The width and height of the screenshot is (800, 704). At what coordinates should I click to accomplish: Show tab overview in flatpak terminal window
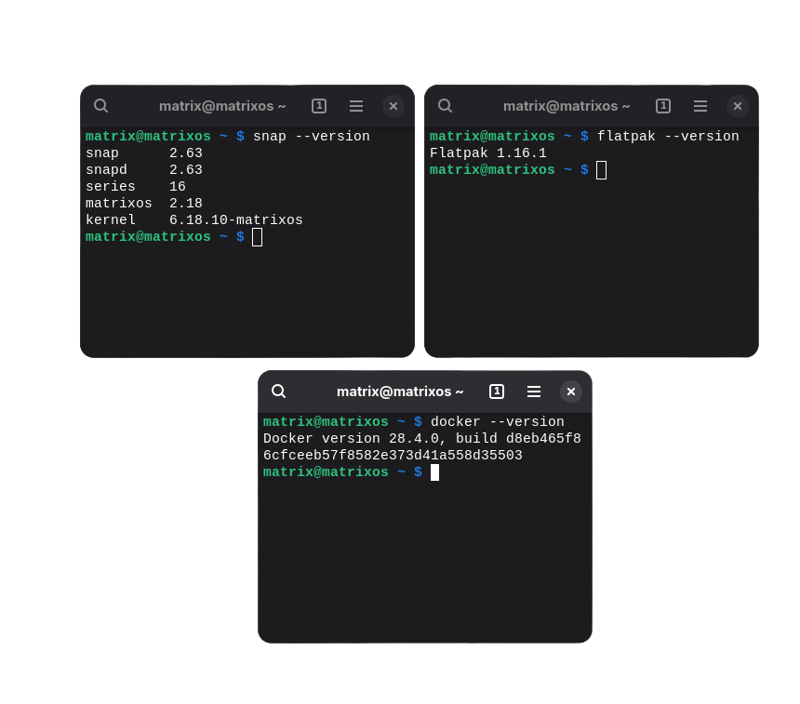click(x=663, y=106)
